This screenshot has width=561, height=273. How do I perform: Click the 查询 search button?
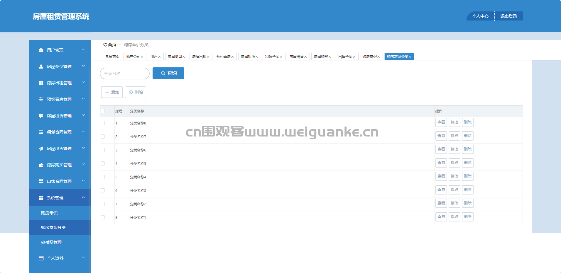point(168,73)
